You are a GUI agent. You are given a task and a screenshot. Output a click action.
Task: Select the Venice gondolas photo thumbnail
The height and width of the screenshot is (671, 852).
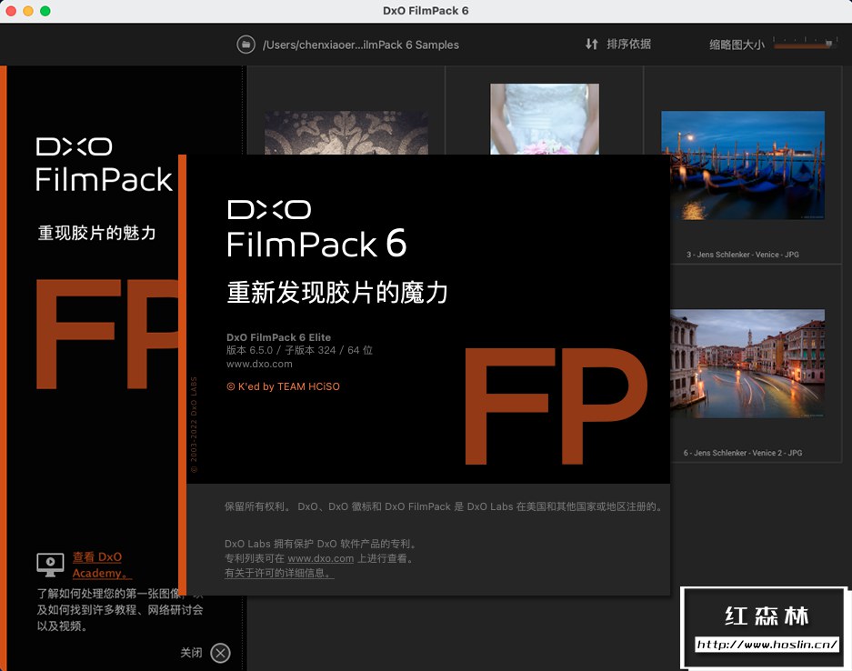[743, 165]
